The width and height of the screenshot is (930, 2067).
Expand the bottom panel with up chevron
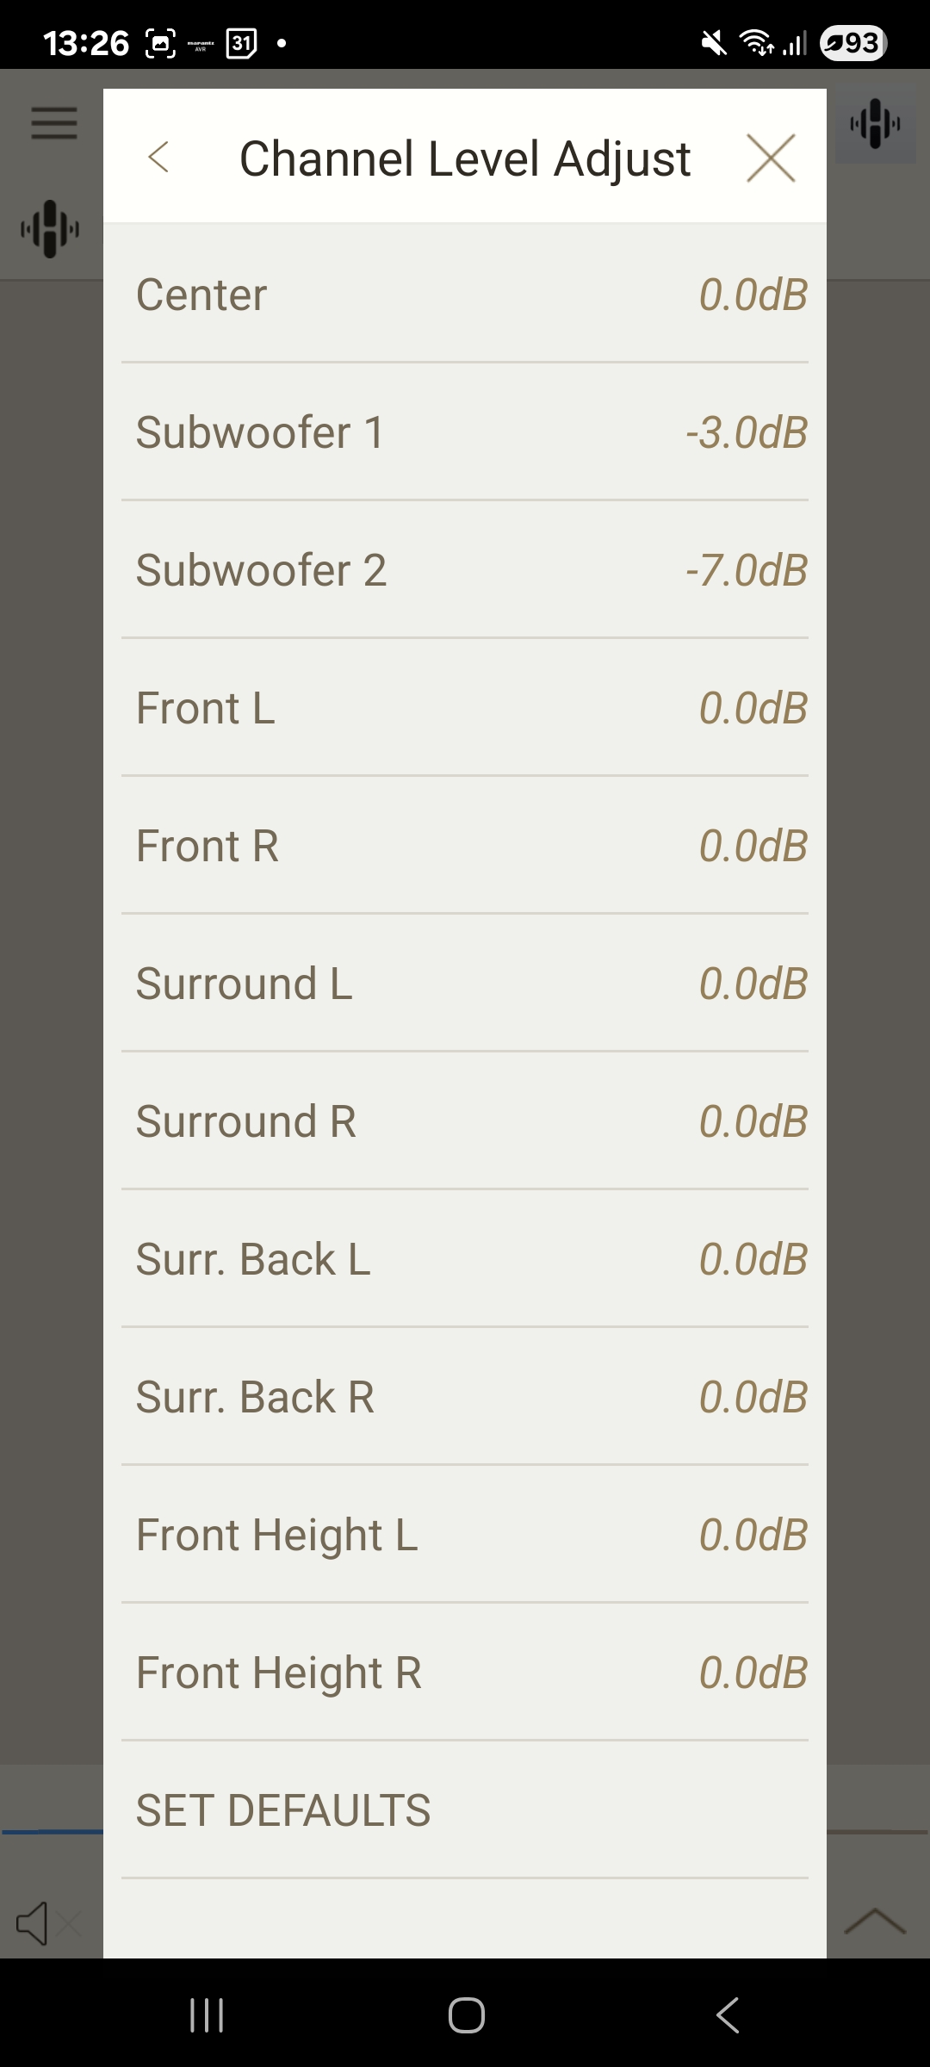875,1921
